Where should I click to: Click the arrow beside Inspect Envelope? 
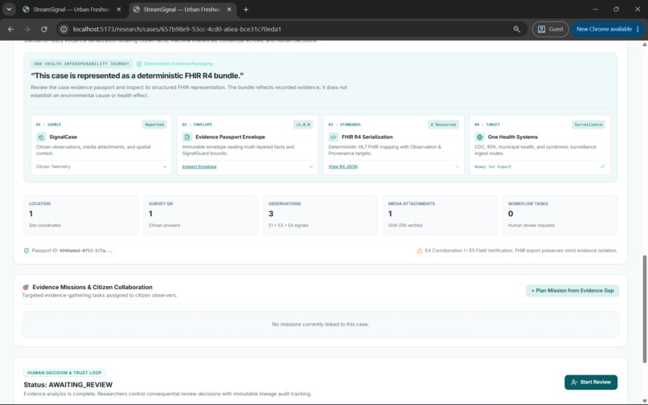tap(311, 167)
